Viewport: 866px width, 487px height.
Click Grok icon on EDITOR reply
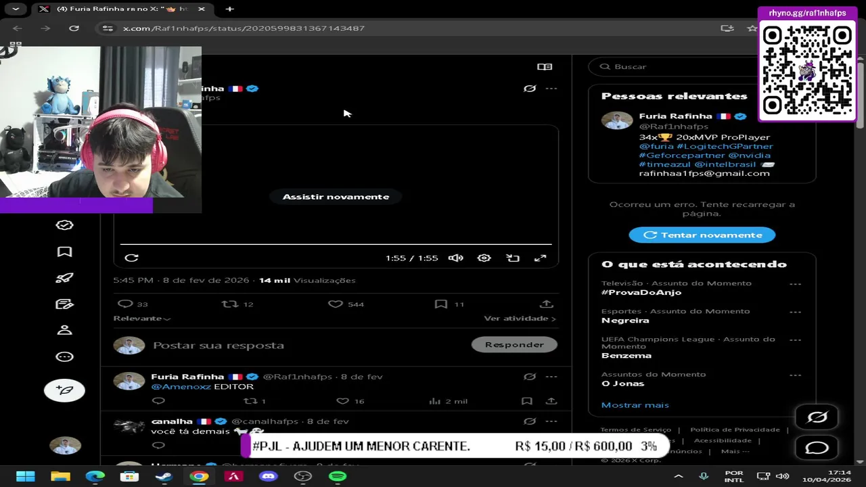(530, 377)
